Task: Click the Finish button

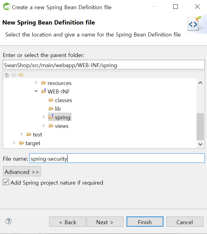Action: 145,222
